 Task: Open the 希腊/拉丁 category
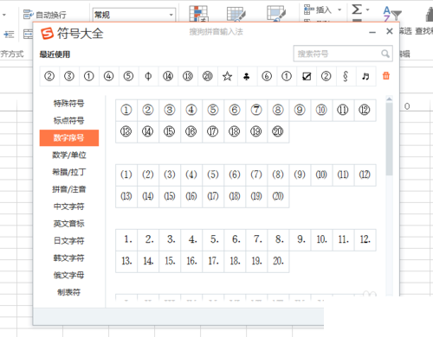point(69,172)
